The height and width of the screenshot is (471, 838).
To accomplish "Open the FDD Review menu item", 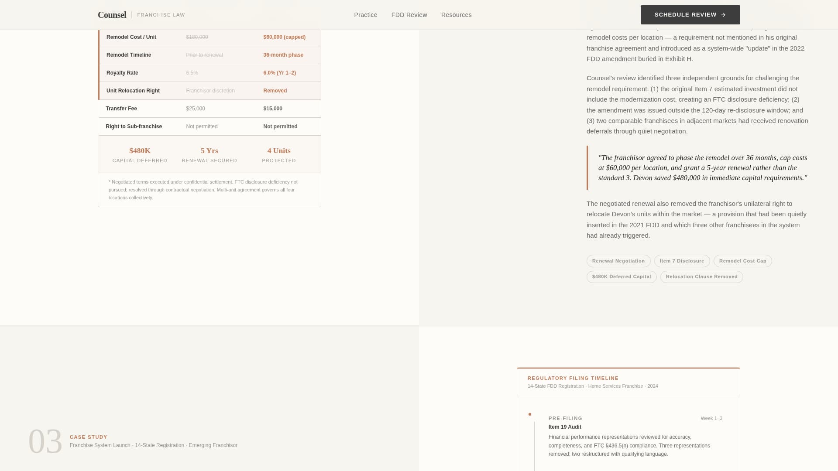I will [409, 14].
